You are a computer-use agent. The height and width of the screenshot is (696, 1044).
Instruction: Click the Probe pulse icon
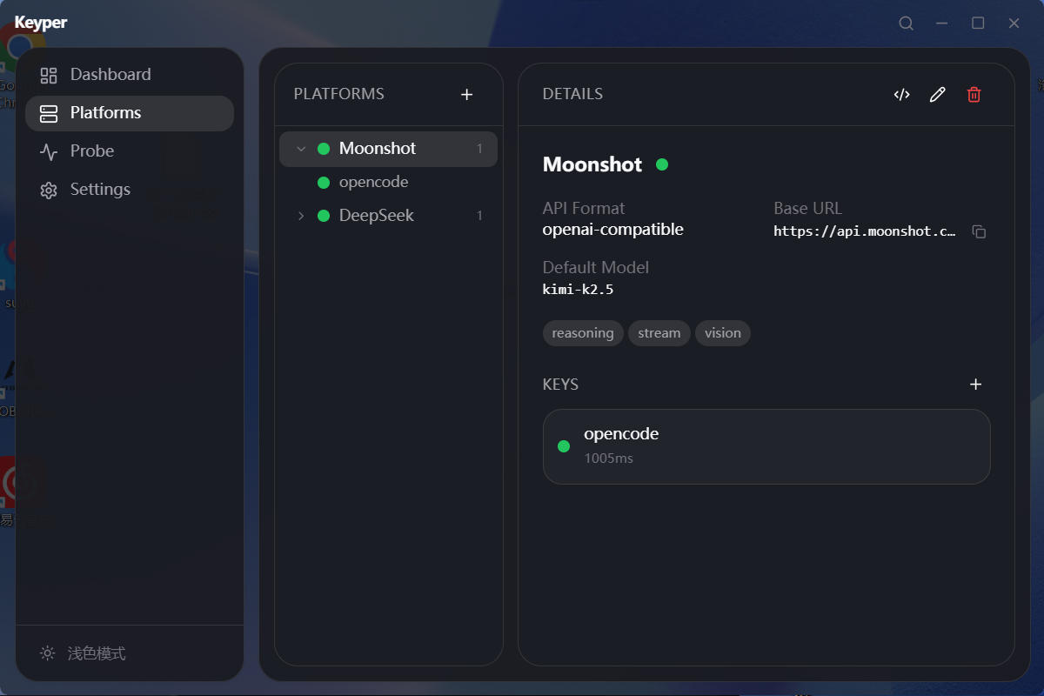pyautogui.click(x=49, y=151)
